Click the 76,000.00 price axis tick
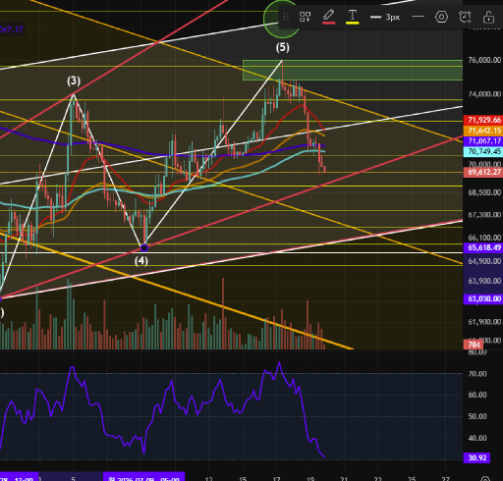Viewport: 503px width, 481px height. (484, 60)
